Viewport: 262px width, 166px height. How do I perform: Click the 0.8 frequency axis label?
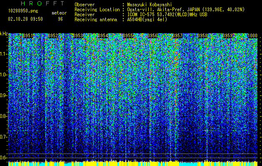[x=4, y=116]
